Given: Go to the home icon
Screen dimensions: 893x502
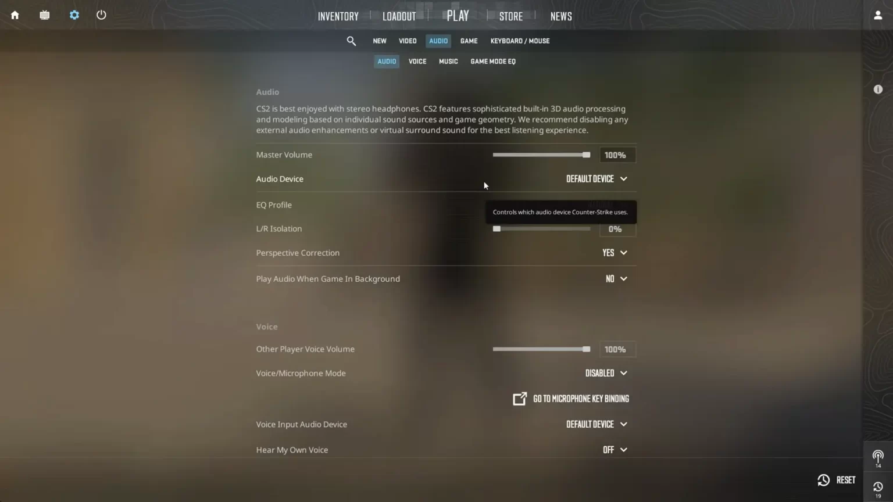Looking at the screenshot, I should coord(15,15).
